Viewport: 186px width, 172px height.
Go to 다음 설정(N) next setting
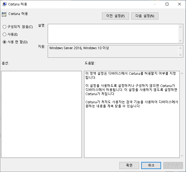(x=145, y=16)
